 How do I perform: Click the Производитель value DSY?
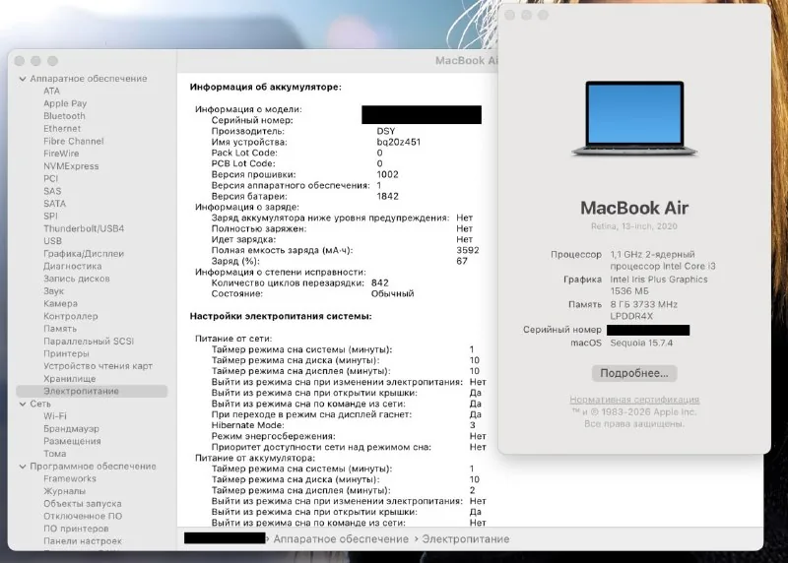click(386, 131)
